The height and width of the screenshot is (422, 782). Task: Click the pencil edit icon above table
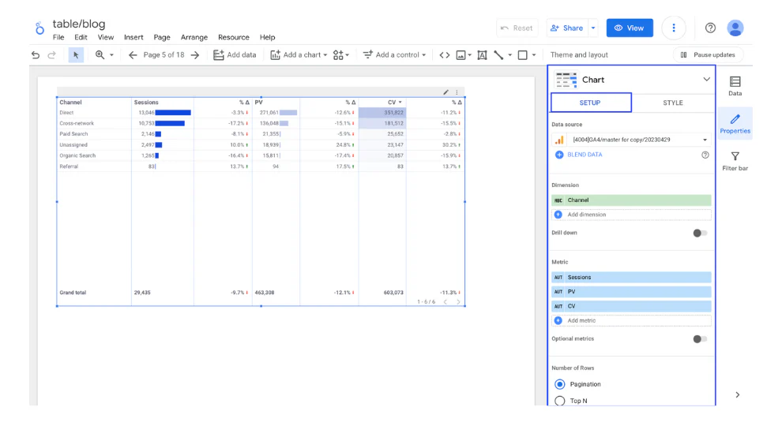pyautogui.click(x=446, y=92)
